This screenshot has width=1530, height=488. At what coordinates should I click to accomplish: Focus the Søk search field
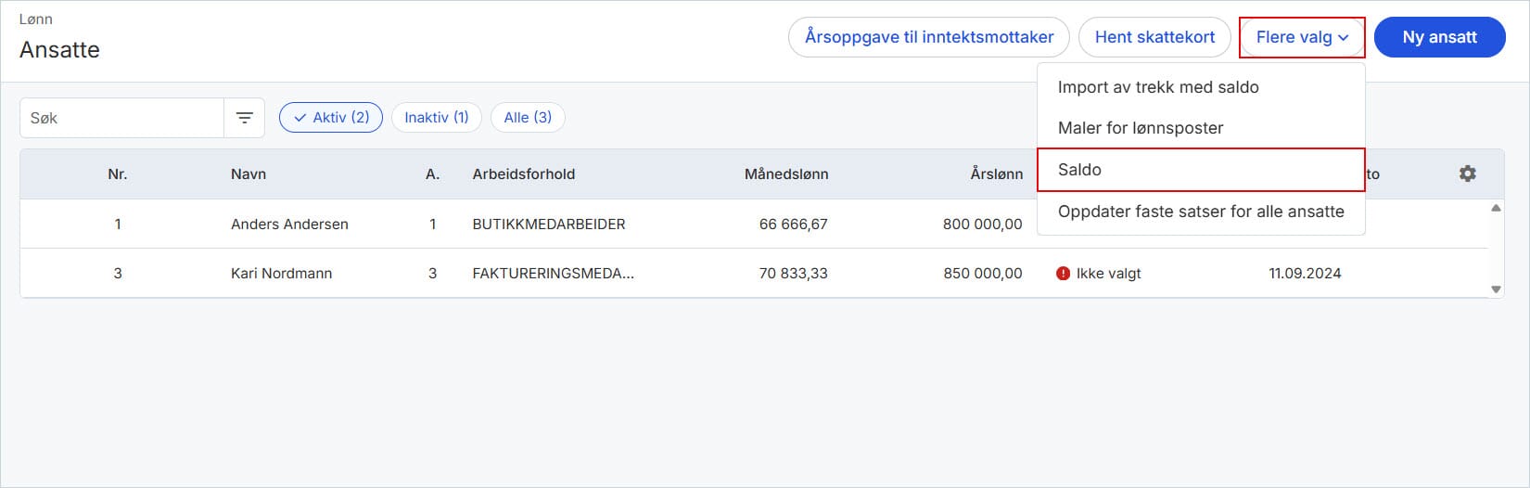pyautogui.click(x=121, y=118)
